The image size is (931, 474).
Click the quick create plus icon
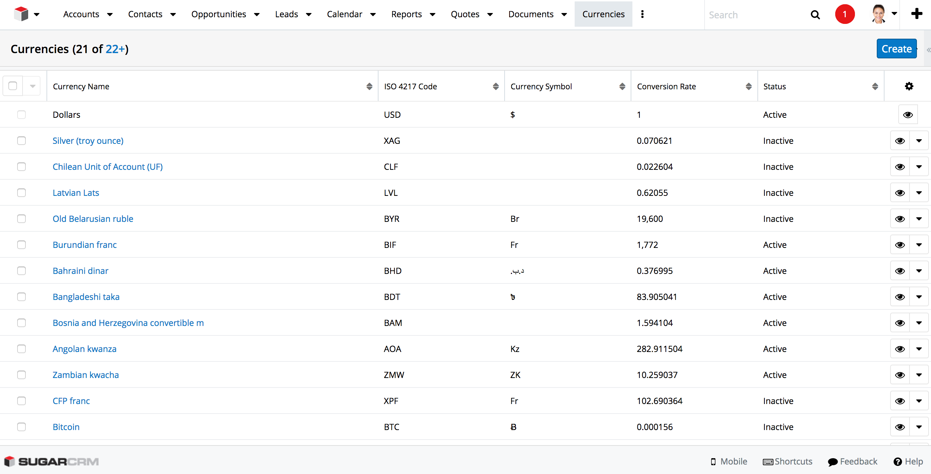tap(916, 14)
